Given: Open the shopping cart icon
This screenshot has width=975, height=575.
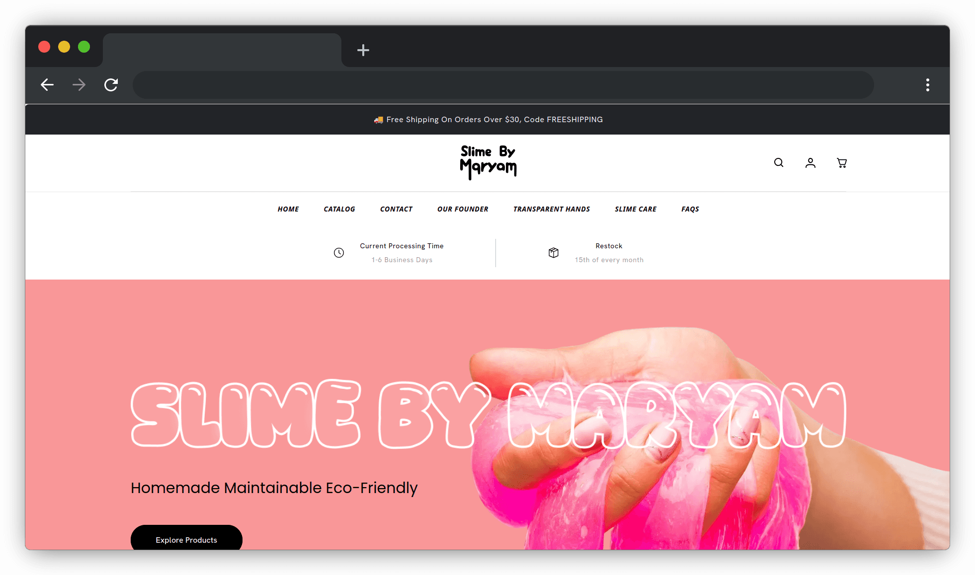Looking at the screenshot, I should (x=842, y=162).
